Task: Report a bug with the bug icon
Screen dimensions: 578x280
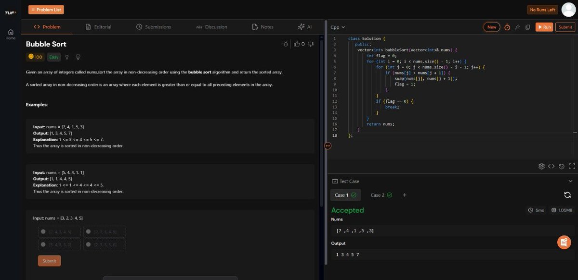Action: coord(286,44)
